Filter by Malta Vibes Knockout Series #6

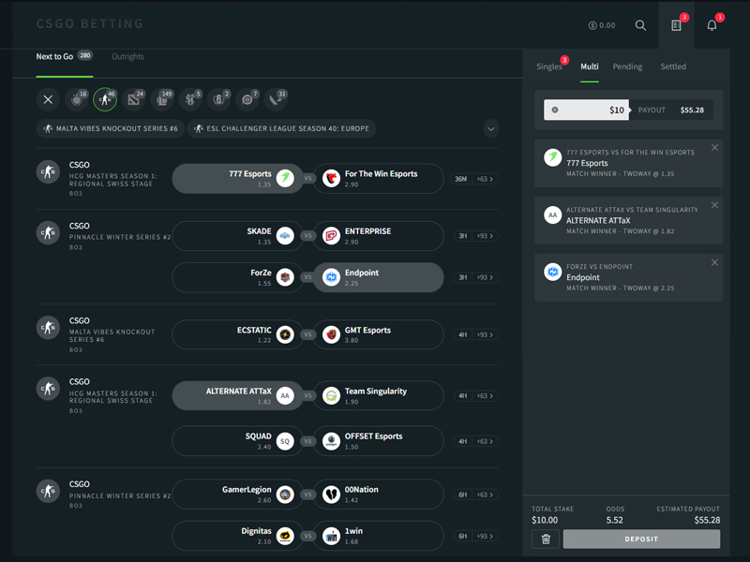click(x=111, y=128)
